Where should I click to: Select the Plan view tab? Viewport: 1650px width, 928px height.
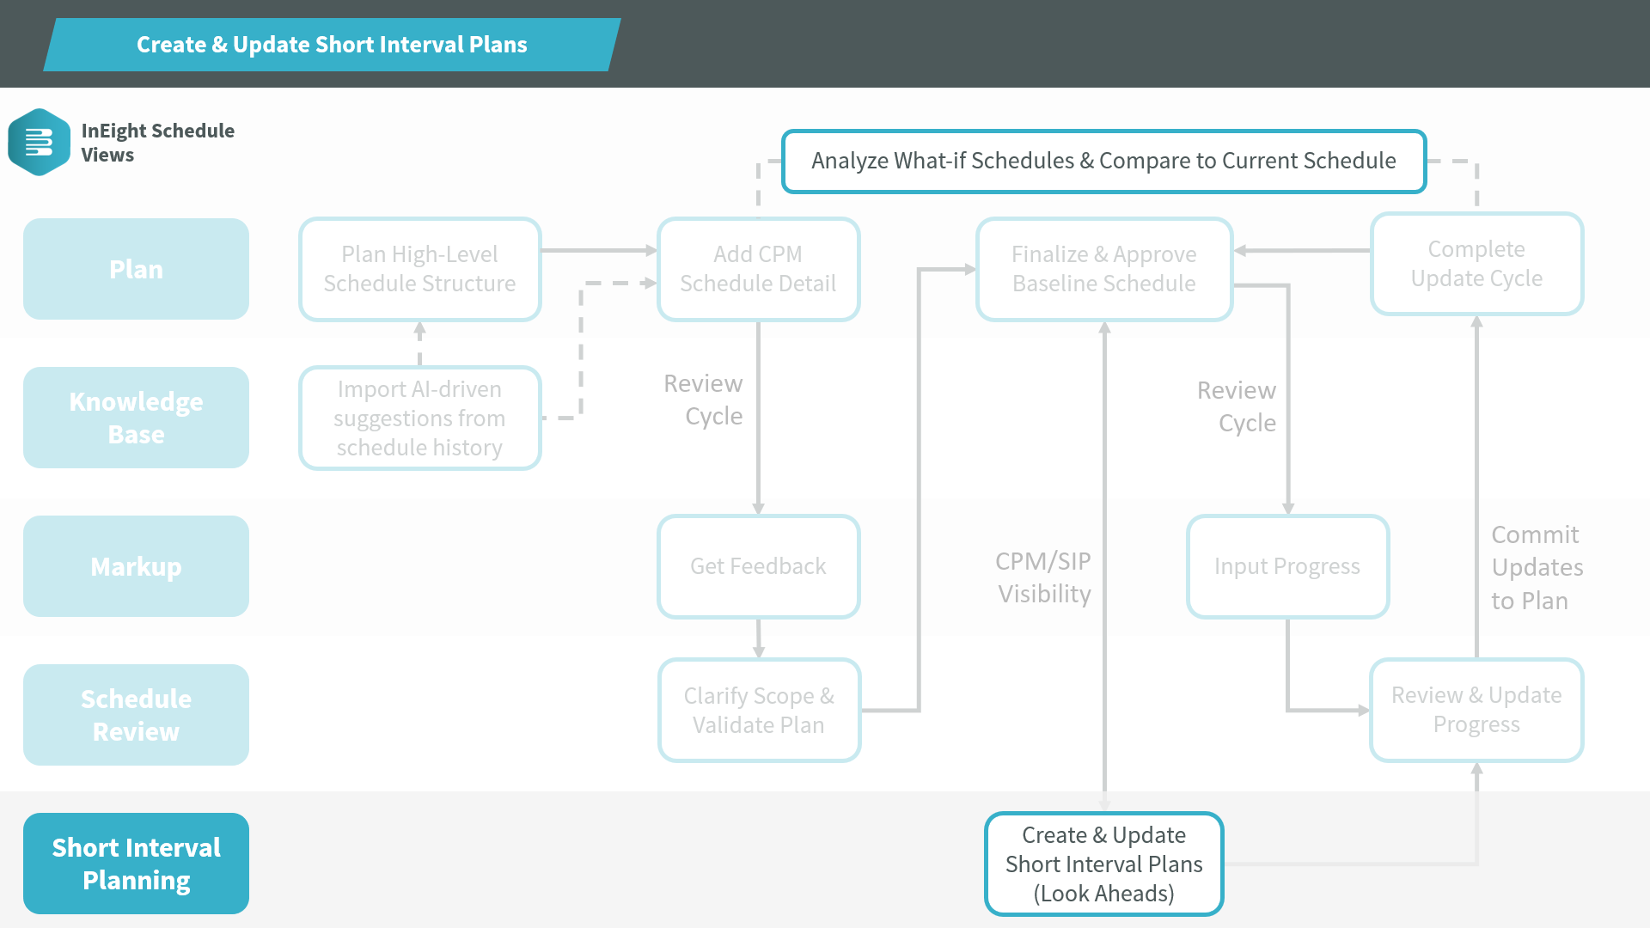click(136, 269)
